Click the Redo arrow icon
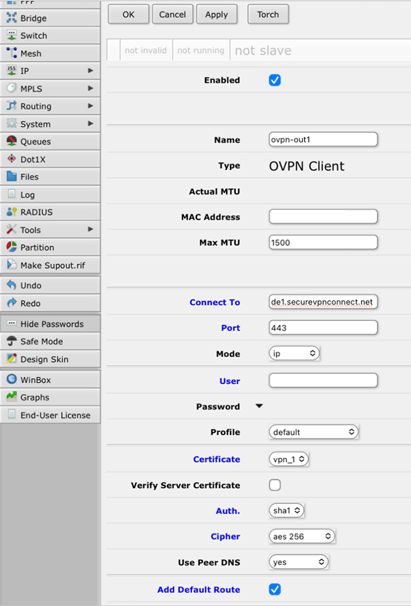This screenshot has height=606, width=411. (12, 303)
